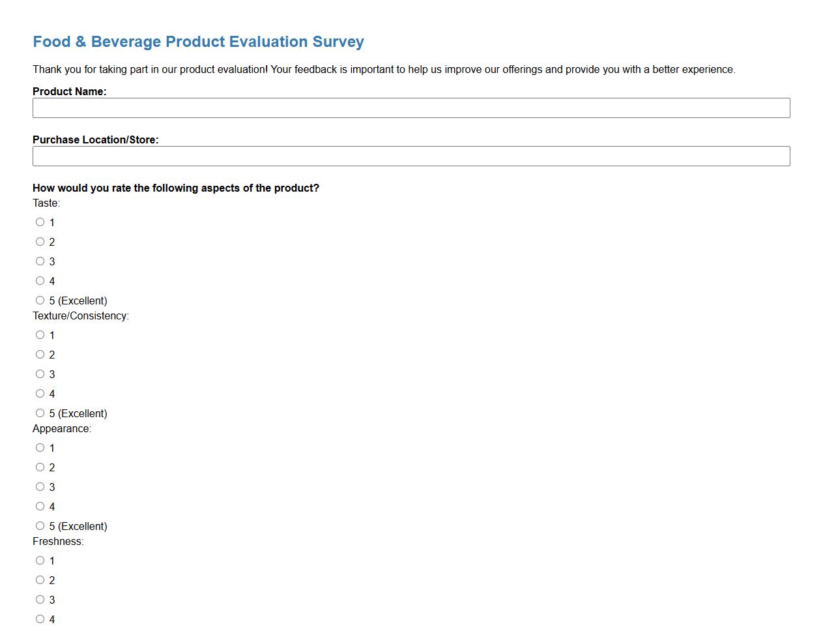Select rating 1 for Freshness
This screenshot has width=823, height=631.
click(x=40, y=560)
